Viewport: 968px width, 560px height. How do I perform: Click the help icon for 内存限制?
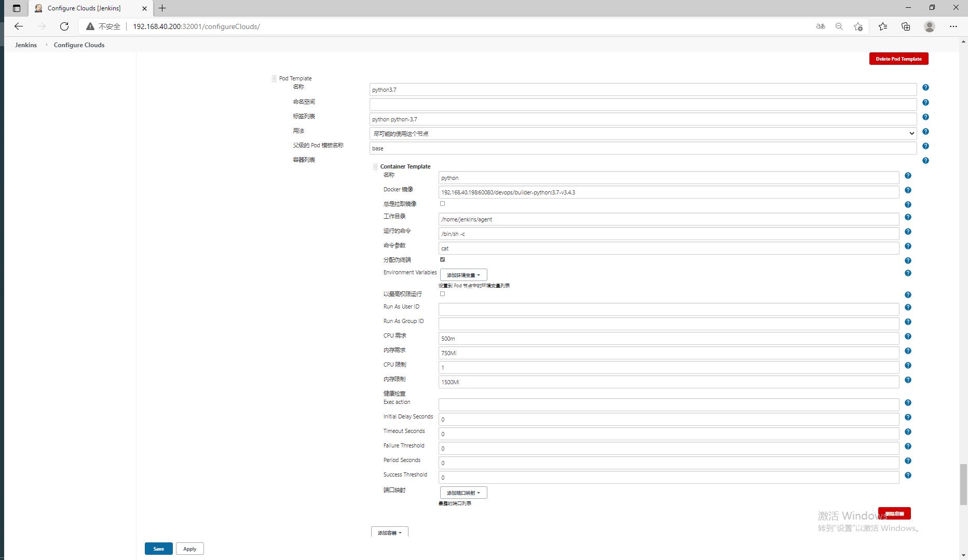(908, 380)
